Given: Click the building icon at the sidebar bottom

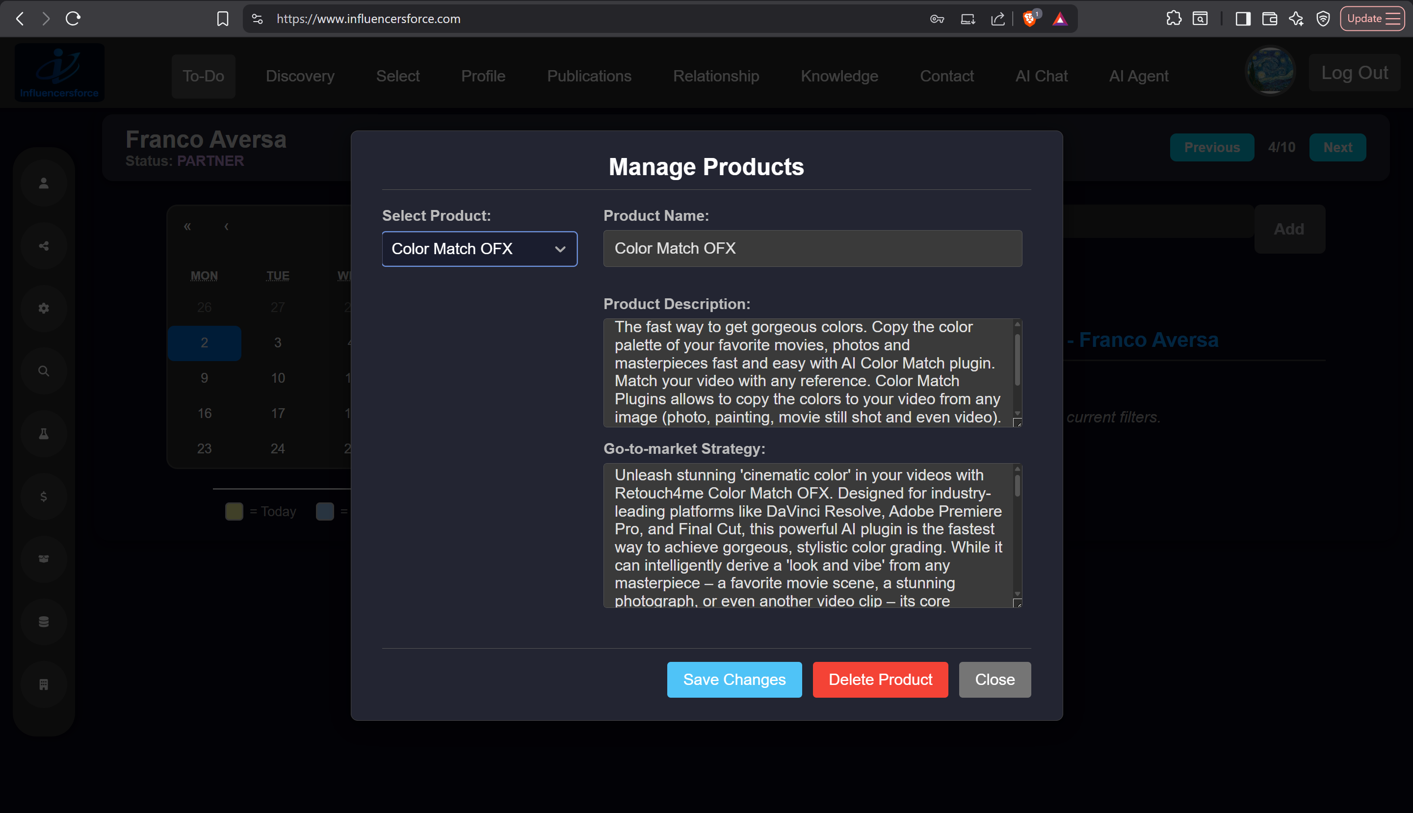Looking at the screenshot, I should 44,684.
